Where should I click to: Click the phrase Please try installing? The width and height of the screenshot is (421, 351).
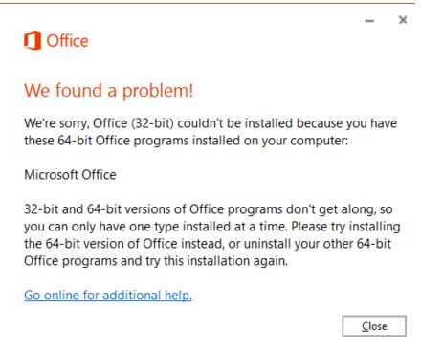(x=345, y=227)
